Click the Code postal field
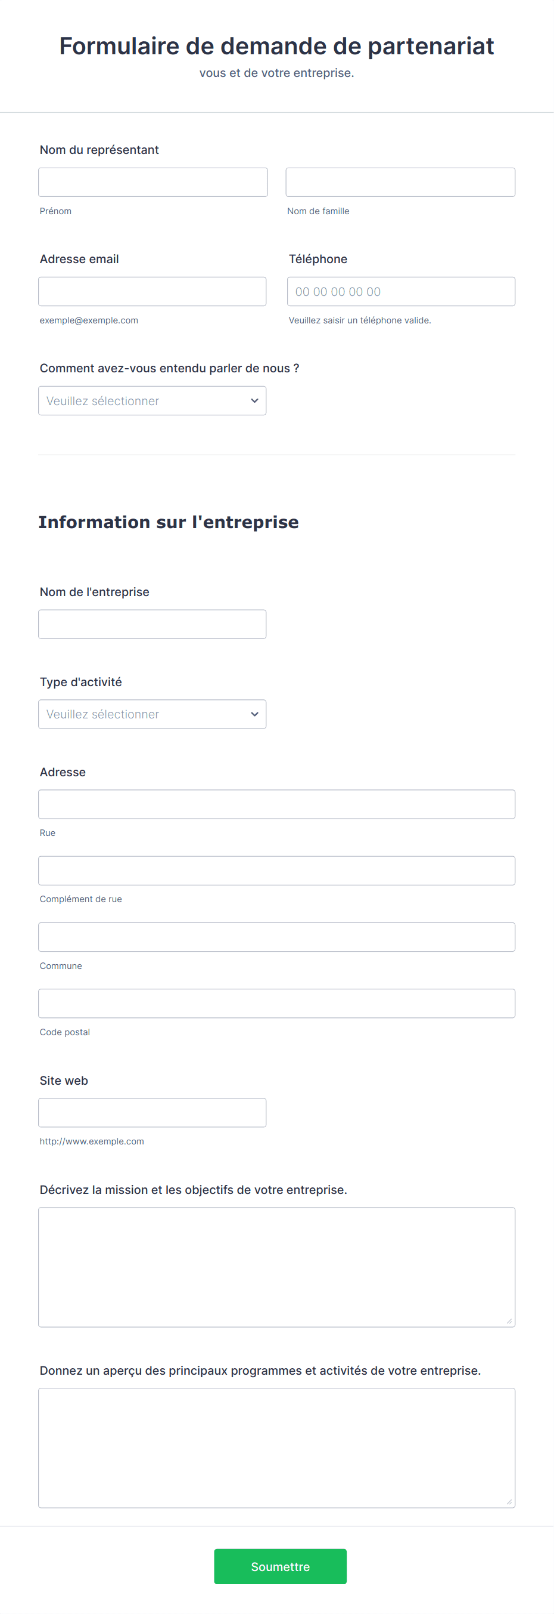Image resolution: width=554 pixels, height=1614 pixels. coord(276,1003)
